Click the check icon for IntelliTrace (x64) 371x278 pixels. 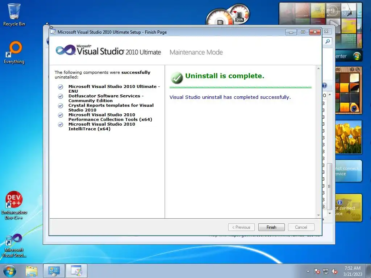click(x=61, y=125)
